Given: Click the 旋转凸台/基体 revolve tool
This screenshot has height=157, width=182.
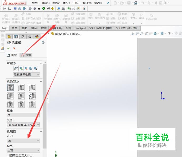Looking at the screenshot, I should pyautogui.click(x=16, y=19).
